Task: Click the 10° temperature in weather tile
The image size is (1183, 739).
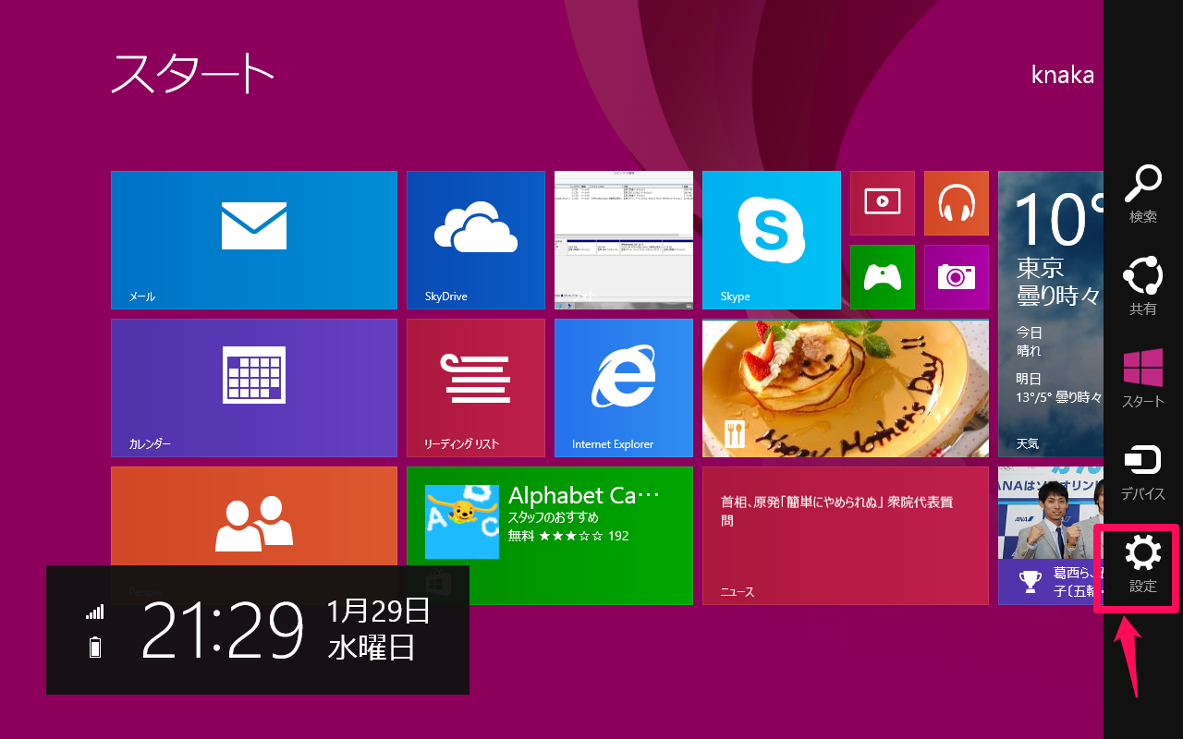Action: [x=1058, y=218]
